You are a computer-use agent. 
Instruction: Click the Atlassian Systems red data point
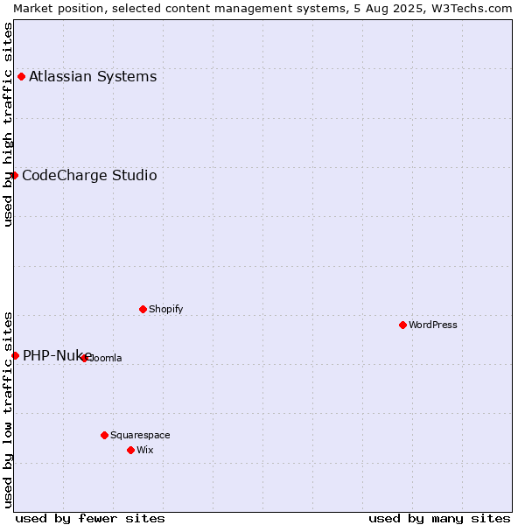click(x=21, y=77)
